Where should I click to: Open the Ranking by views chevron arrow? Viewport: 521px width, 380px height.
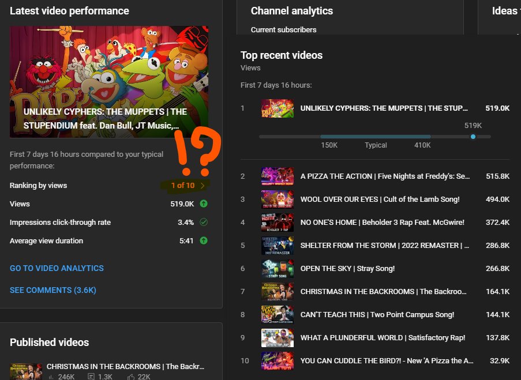203,185
